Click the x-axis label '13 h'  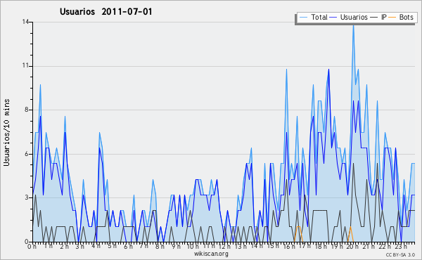click(241, 247)
